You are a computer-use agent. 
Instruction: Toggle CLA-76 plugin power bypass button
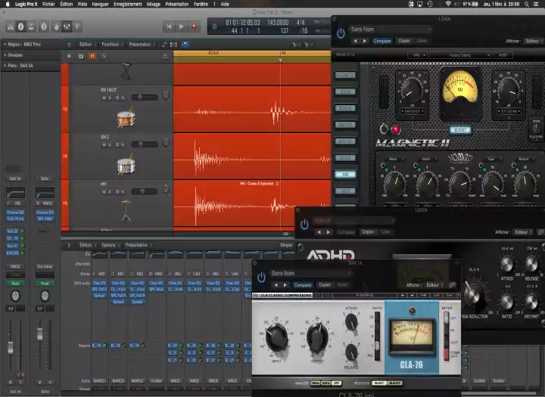tap(261, 278)
